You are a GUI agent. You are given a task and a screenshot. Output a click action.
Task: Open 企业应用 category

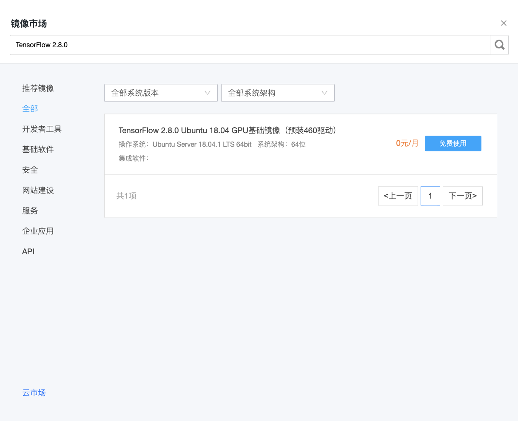(38, 231)
